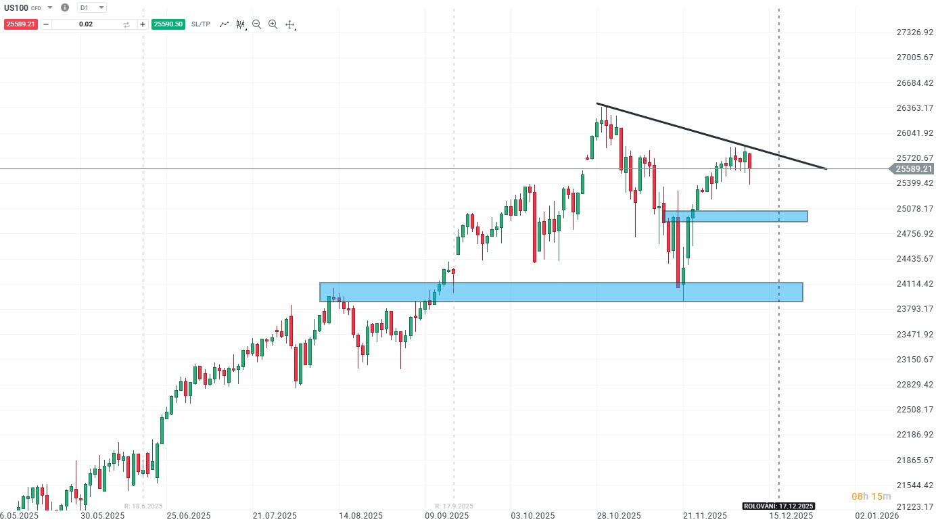This screenshot has height=524, width=936.
Task: Open the US100 instrument info icon
Action: pyautogui.click(x=65, y=7)
